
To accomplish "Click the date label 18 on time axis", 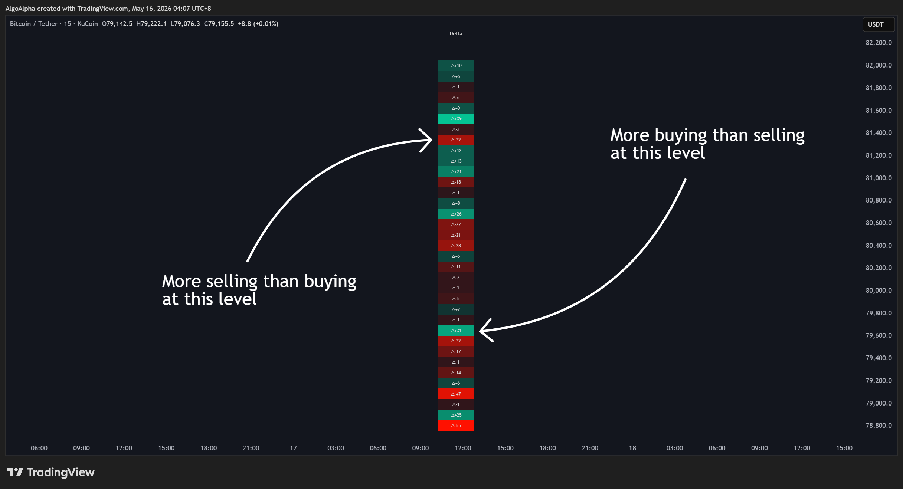I will point(632,448).
